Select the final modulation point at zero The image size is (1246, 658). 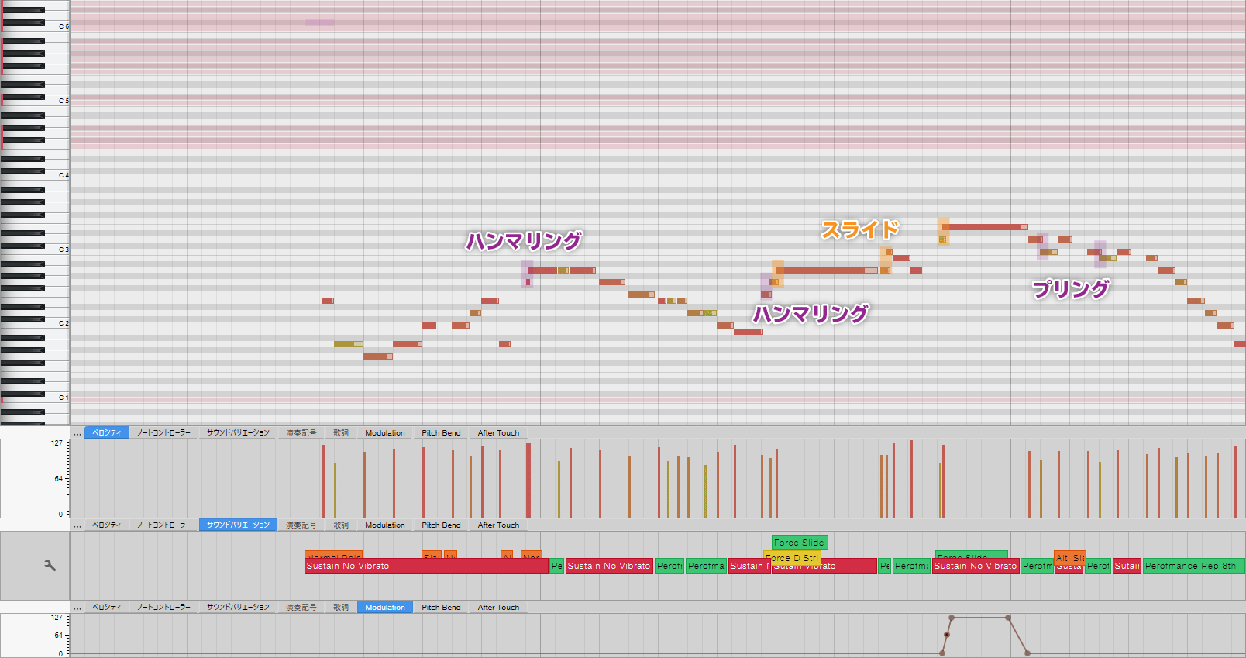1027,653
